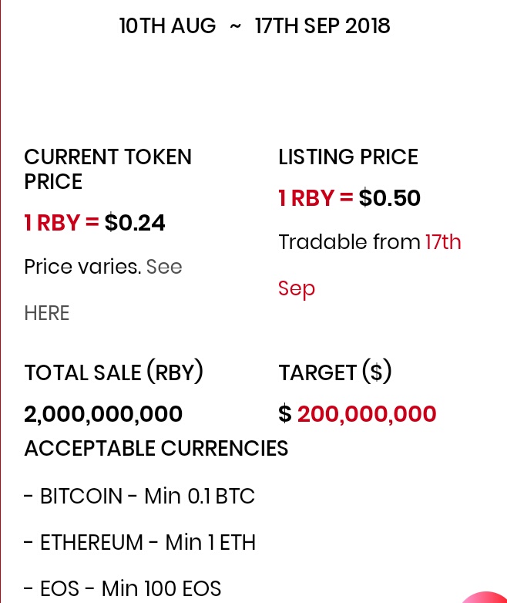The image size is (507, 603).
Task: Open the "See" price details link
Action: tap(164, 267)
